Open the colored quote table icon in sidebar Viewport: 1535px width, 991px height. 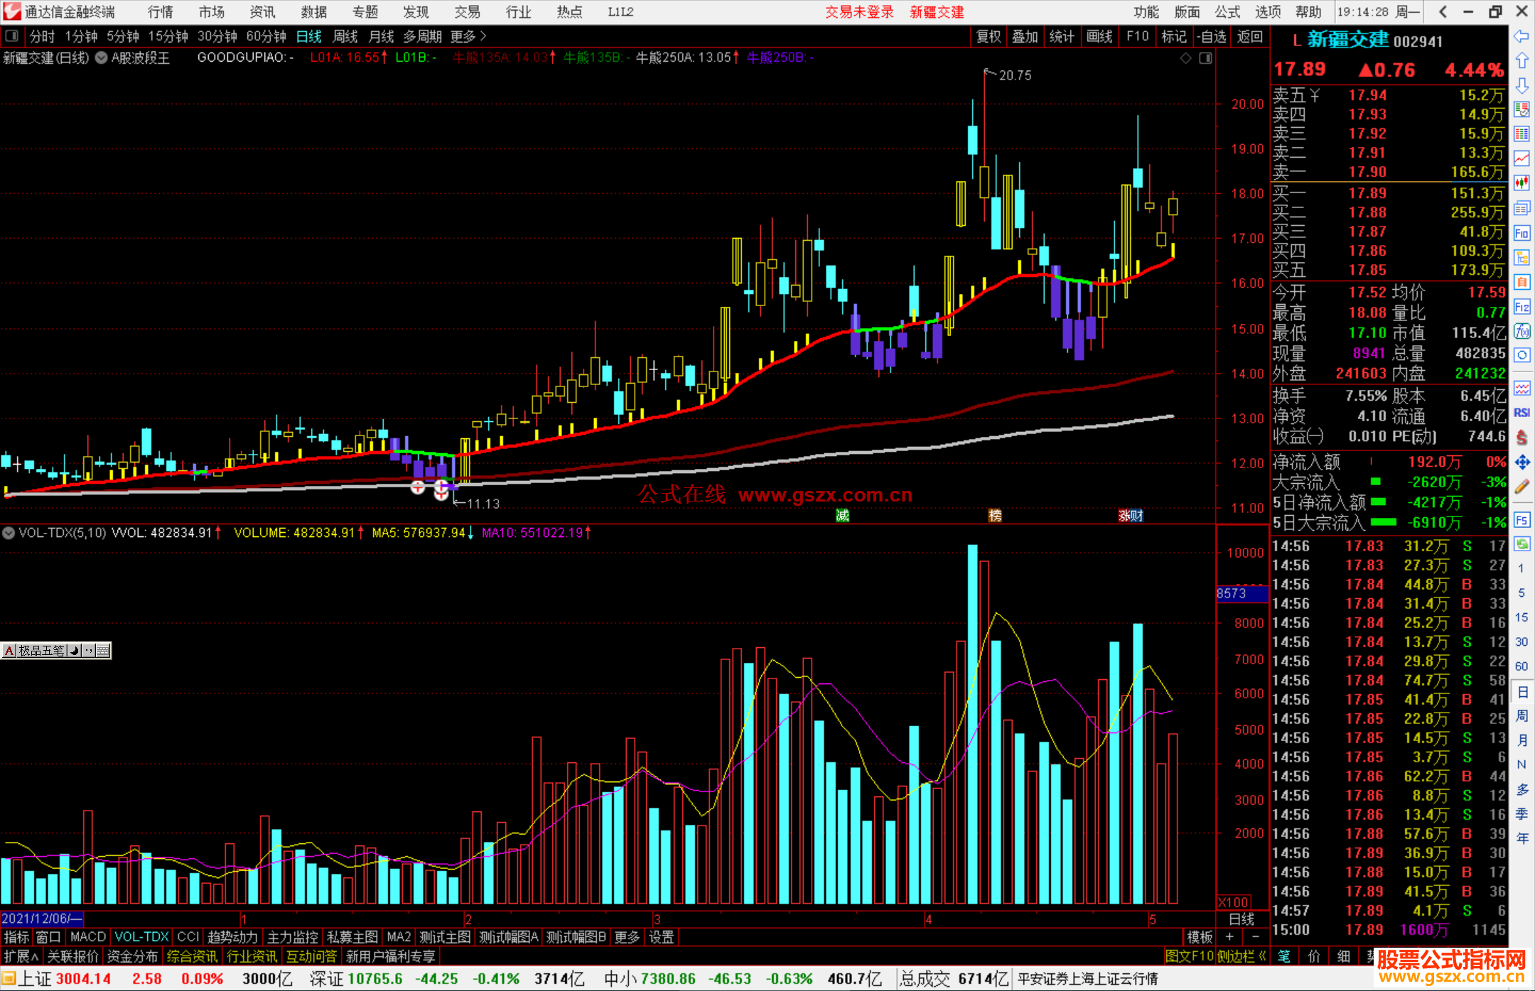(1521, 134)
